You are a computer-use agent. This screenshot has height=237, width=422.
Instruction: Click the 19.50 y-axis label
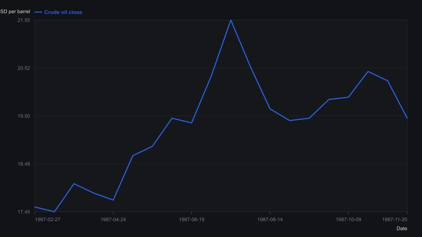tap(24, 116)
